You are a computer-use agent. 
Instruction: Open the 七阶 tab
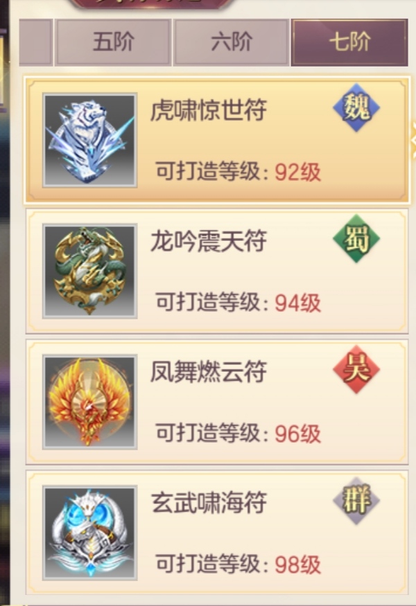pos(349,42)
